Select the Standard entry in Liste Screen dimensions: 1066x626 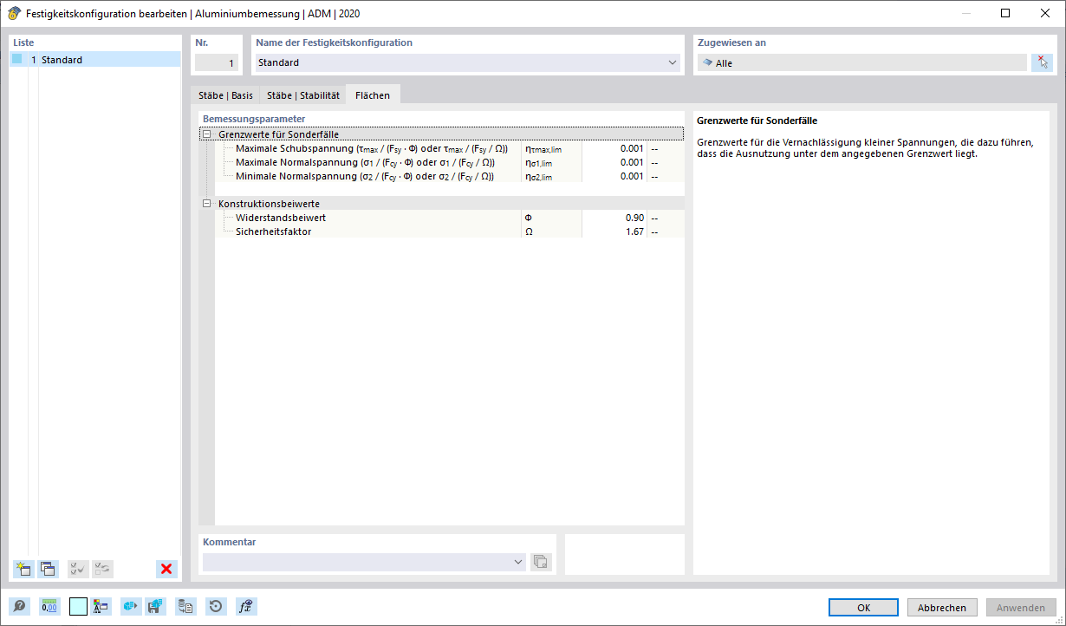tap(95, 60)
